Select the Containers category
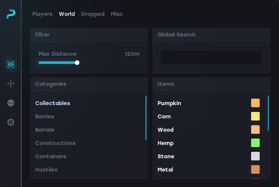This screenshot has height=187, width=279. pyautogui.click(x=51, y=157)
